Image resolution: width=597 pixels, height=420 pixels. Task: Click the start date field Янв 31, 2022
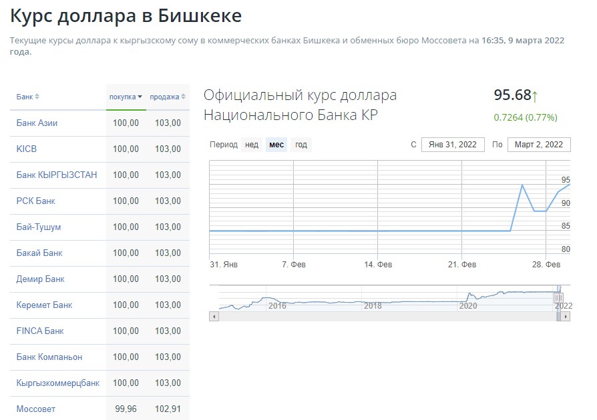coord(453,145)
